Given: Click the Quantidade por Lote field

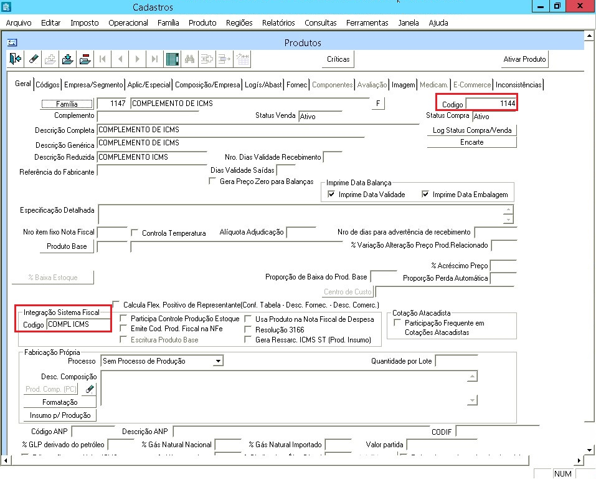Looking at the screenshot, I should [x=456, y=360].
